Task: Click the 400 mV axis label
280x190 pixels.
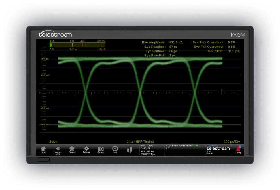Action: coord(45,59)
